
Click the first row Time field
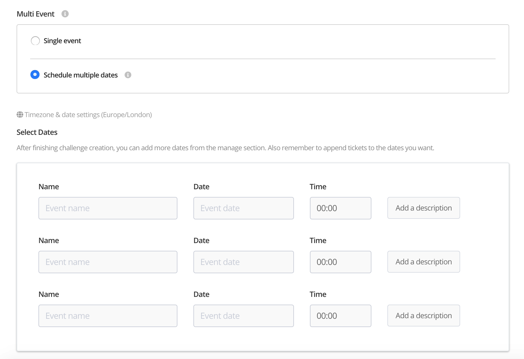pyautogui.click(x=340, y=208)
